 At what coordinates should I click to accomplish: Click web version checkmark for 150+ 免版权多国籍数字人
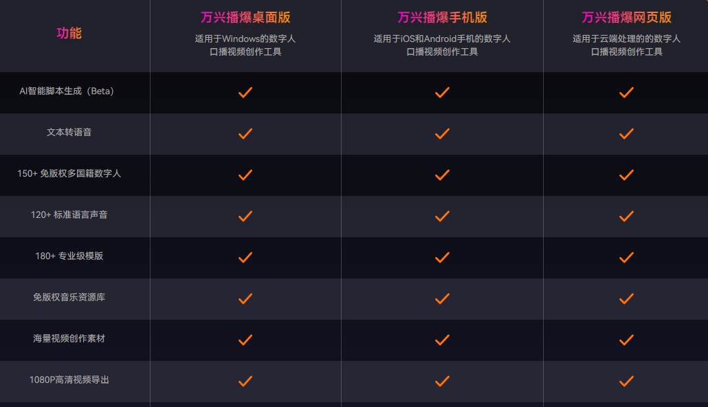[626, 175]
